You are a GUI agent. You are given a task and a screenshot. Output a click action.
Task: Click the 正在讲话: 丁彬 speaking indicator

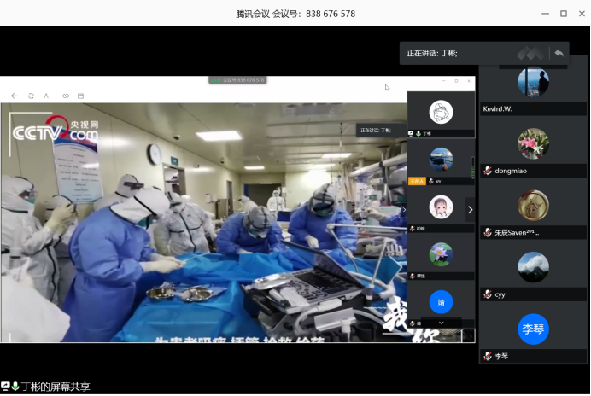(432, 53)
